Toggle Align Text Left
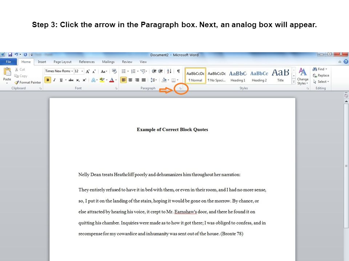Viewport: 349px width, 261px height. click(124, 80)
